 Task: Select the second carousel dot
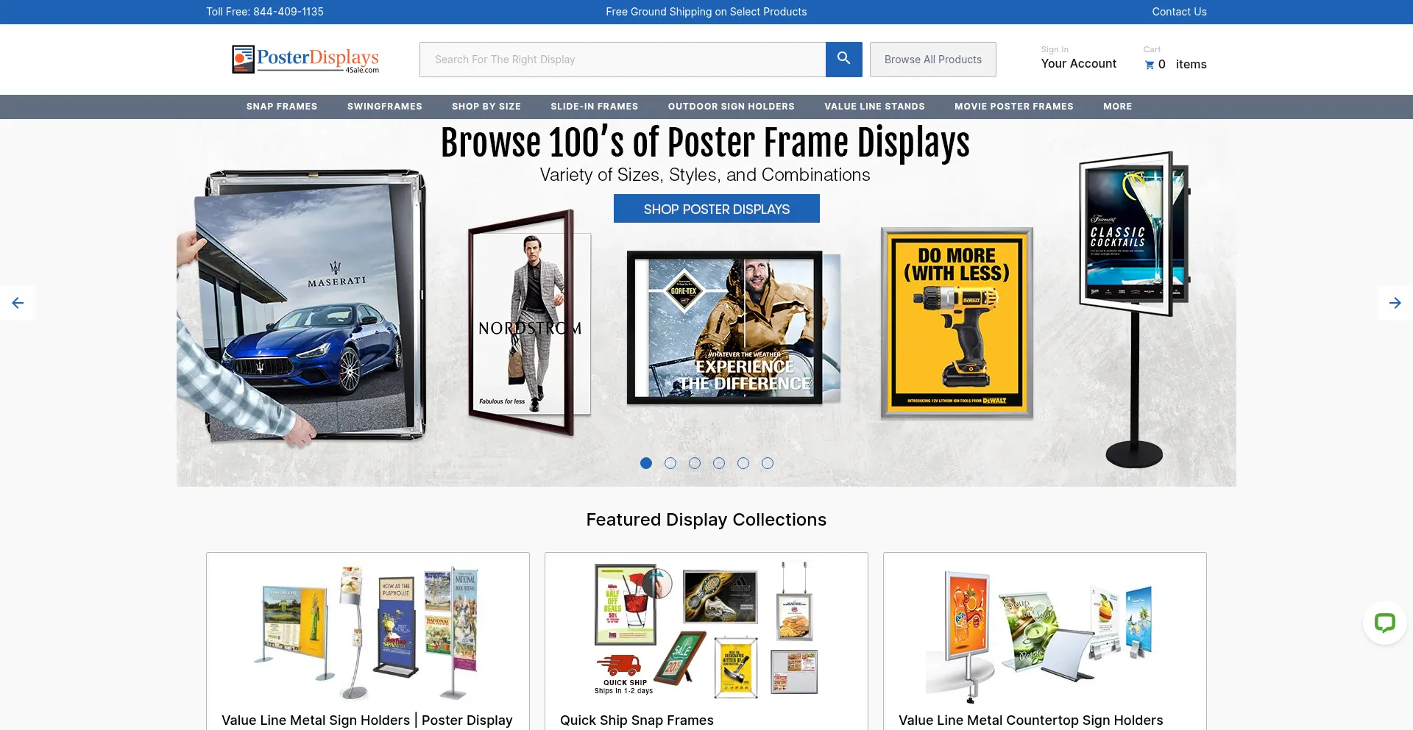click(x=670, y=463)
